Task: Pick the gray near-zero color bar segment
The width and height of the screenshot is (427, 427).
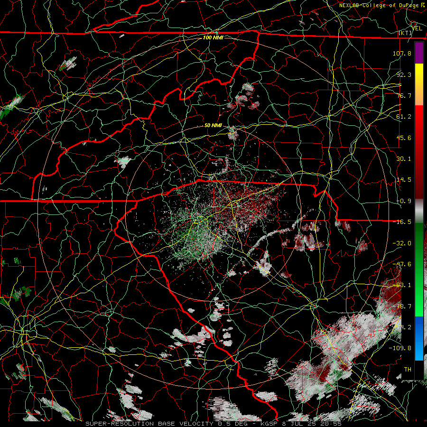Action: click(x=419, y=211)
